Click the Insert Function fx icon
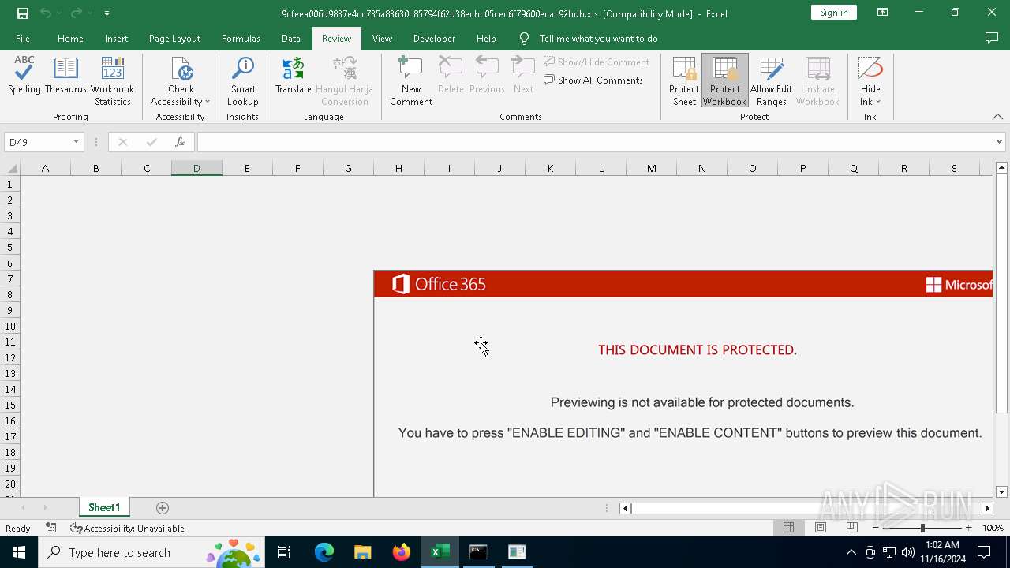 180,142
